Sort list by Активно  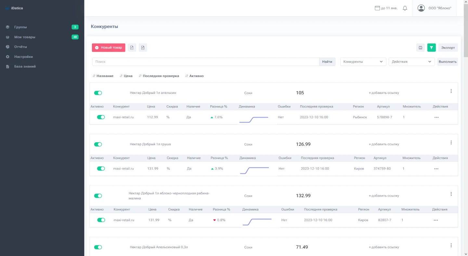click(x=194, y=76)
